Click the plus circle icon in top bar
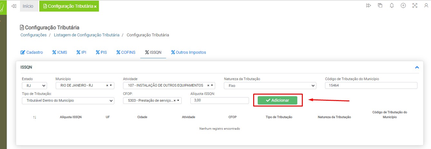 click(403, 6)
